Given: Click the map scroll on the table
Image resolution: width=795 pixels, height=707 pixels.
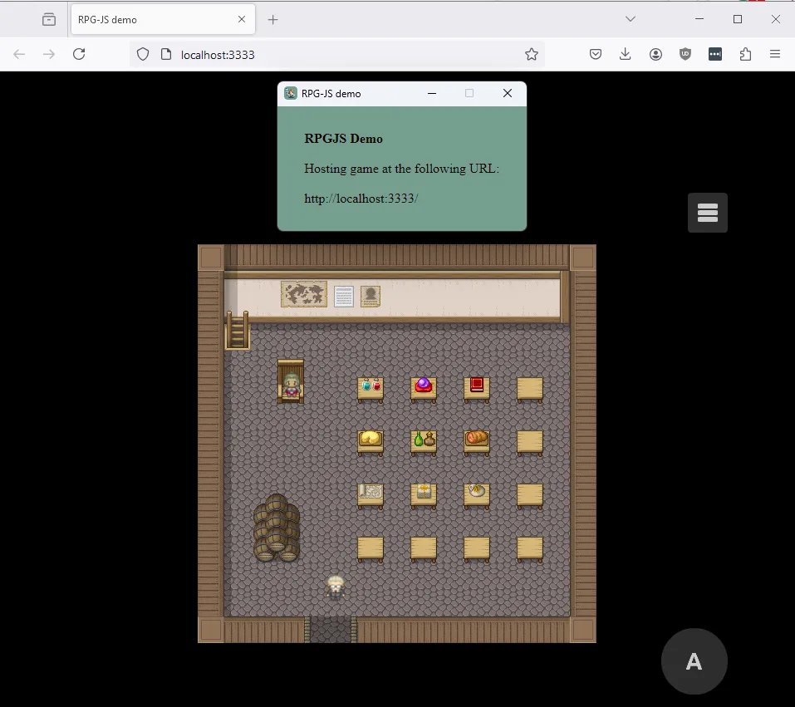Looking at the screenshot, I should click(x=371, y=492).
